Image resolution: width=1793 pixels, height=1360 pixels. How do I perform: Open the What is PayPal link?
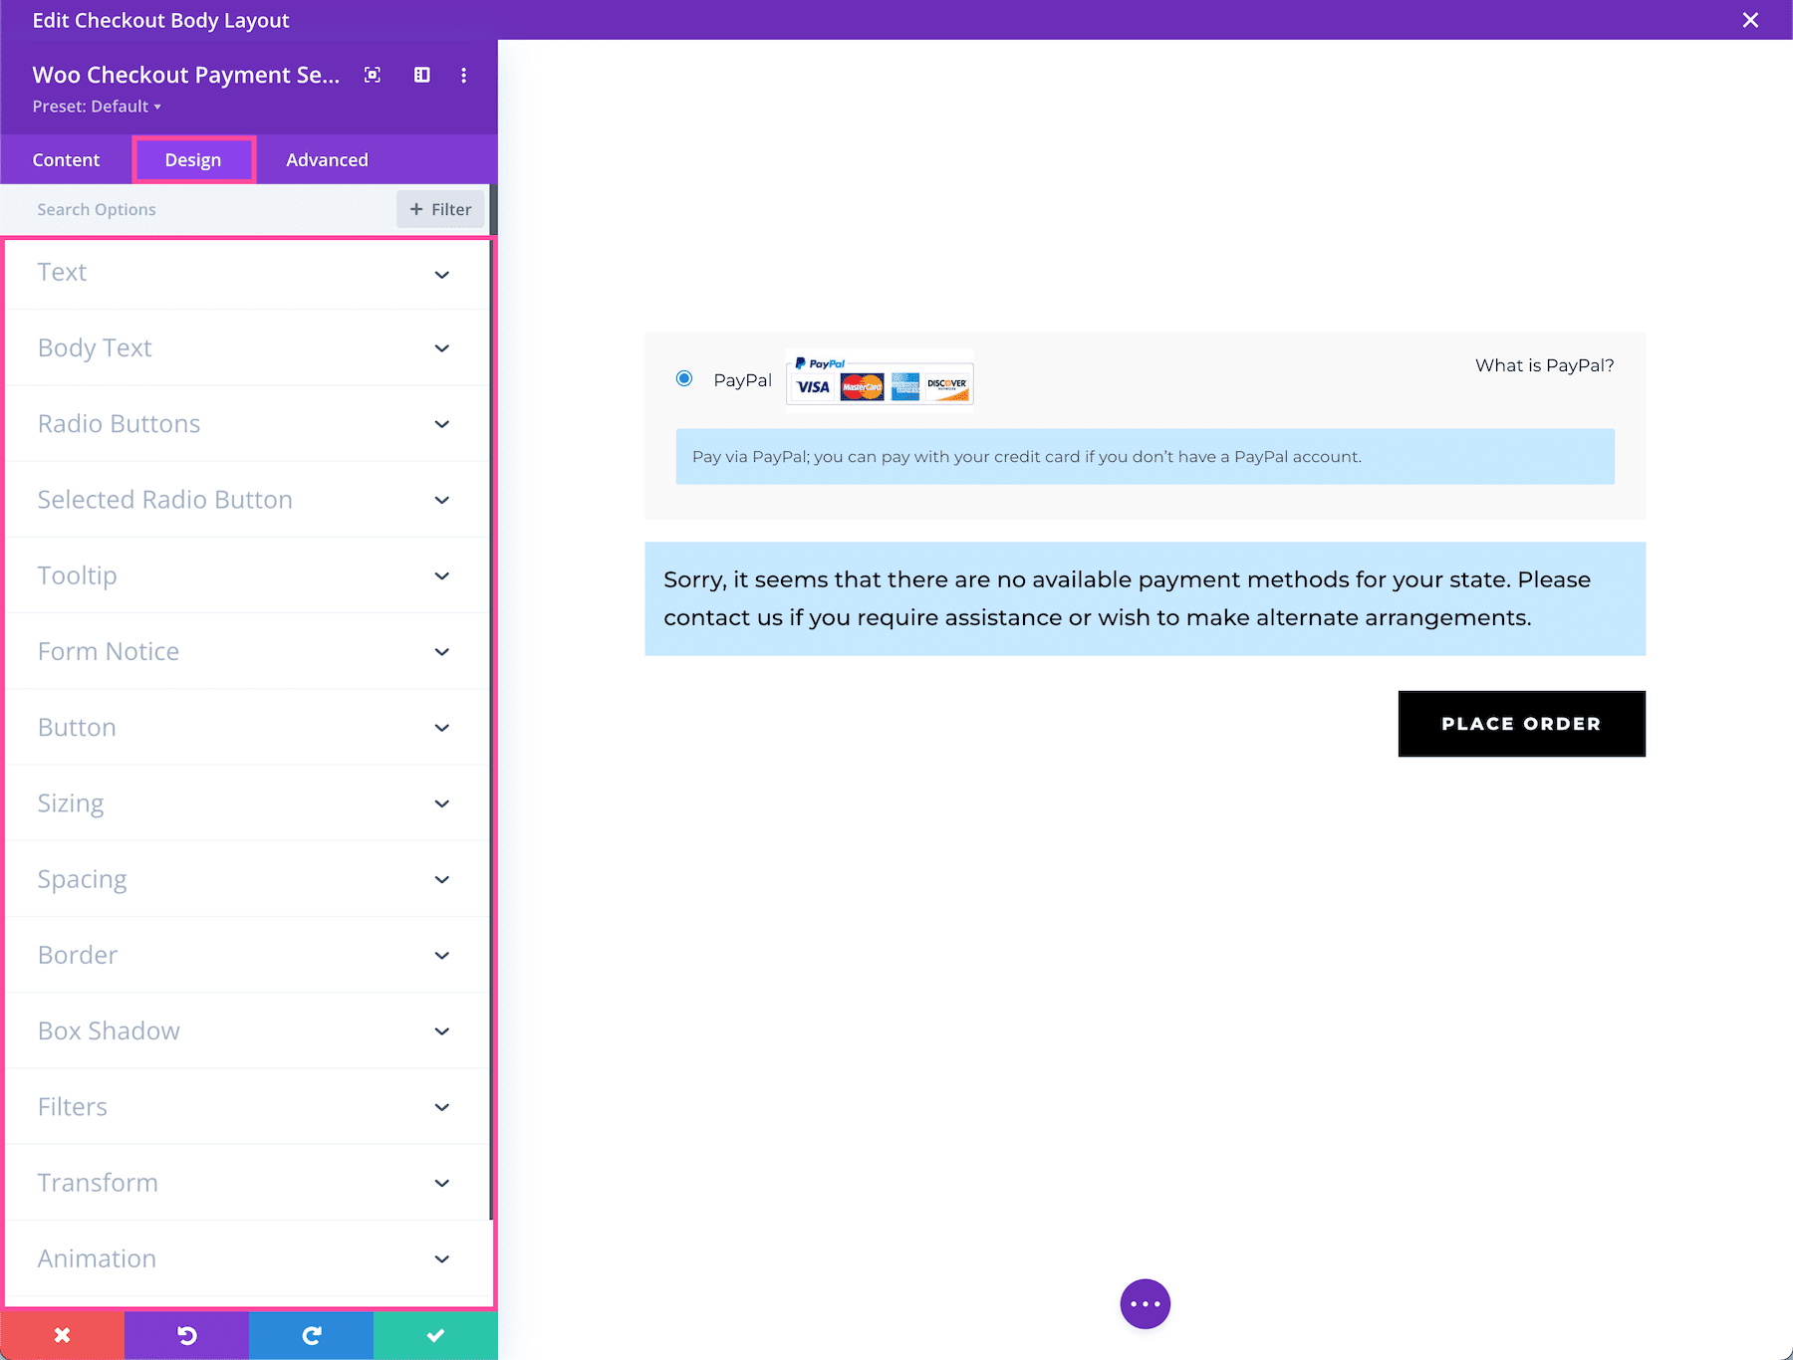tap(1544, 365)
